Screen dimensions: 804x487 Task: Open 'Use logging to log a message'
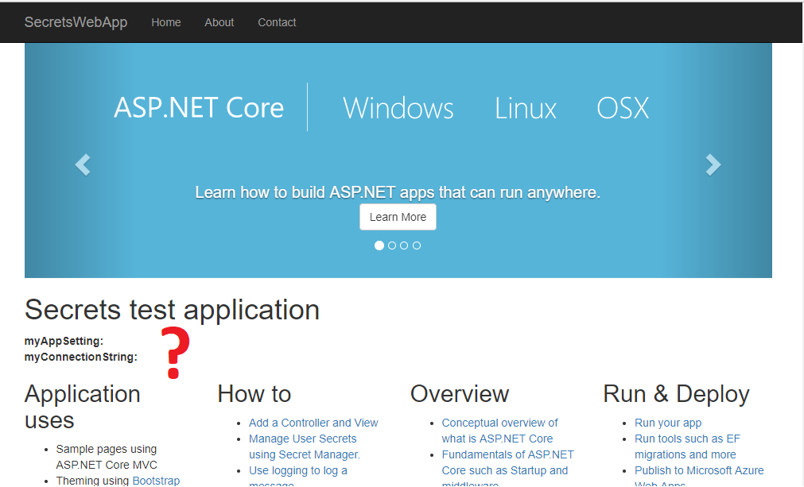297,470
